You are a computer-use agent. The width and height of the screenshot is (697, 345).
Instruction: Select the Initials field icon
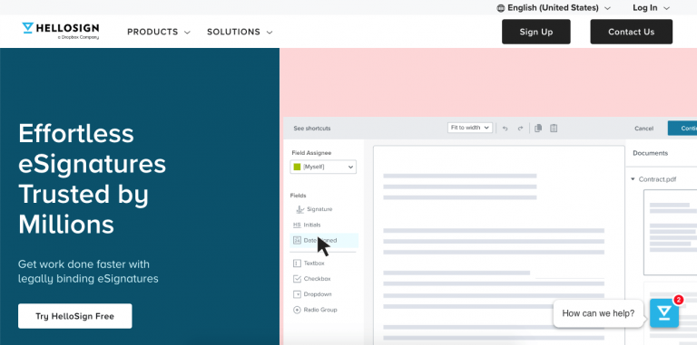click(297, 225)
